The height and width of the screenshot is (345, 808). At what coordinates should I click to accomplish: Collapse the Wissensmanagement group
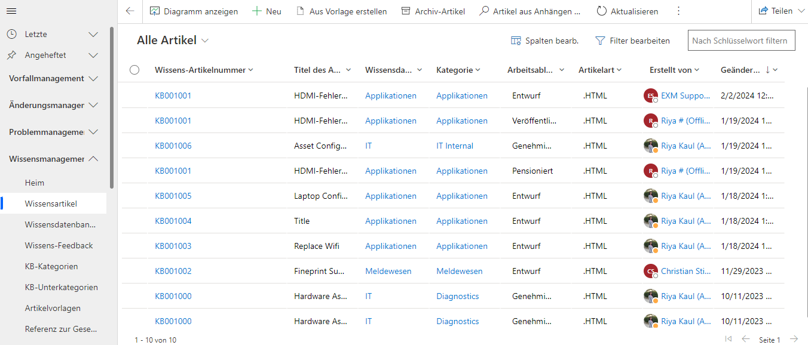93,159
